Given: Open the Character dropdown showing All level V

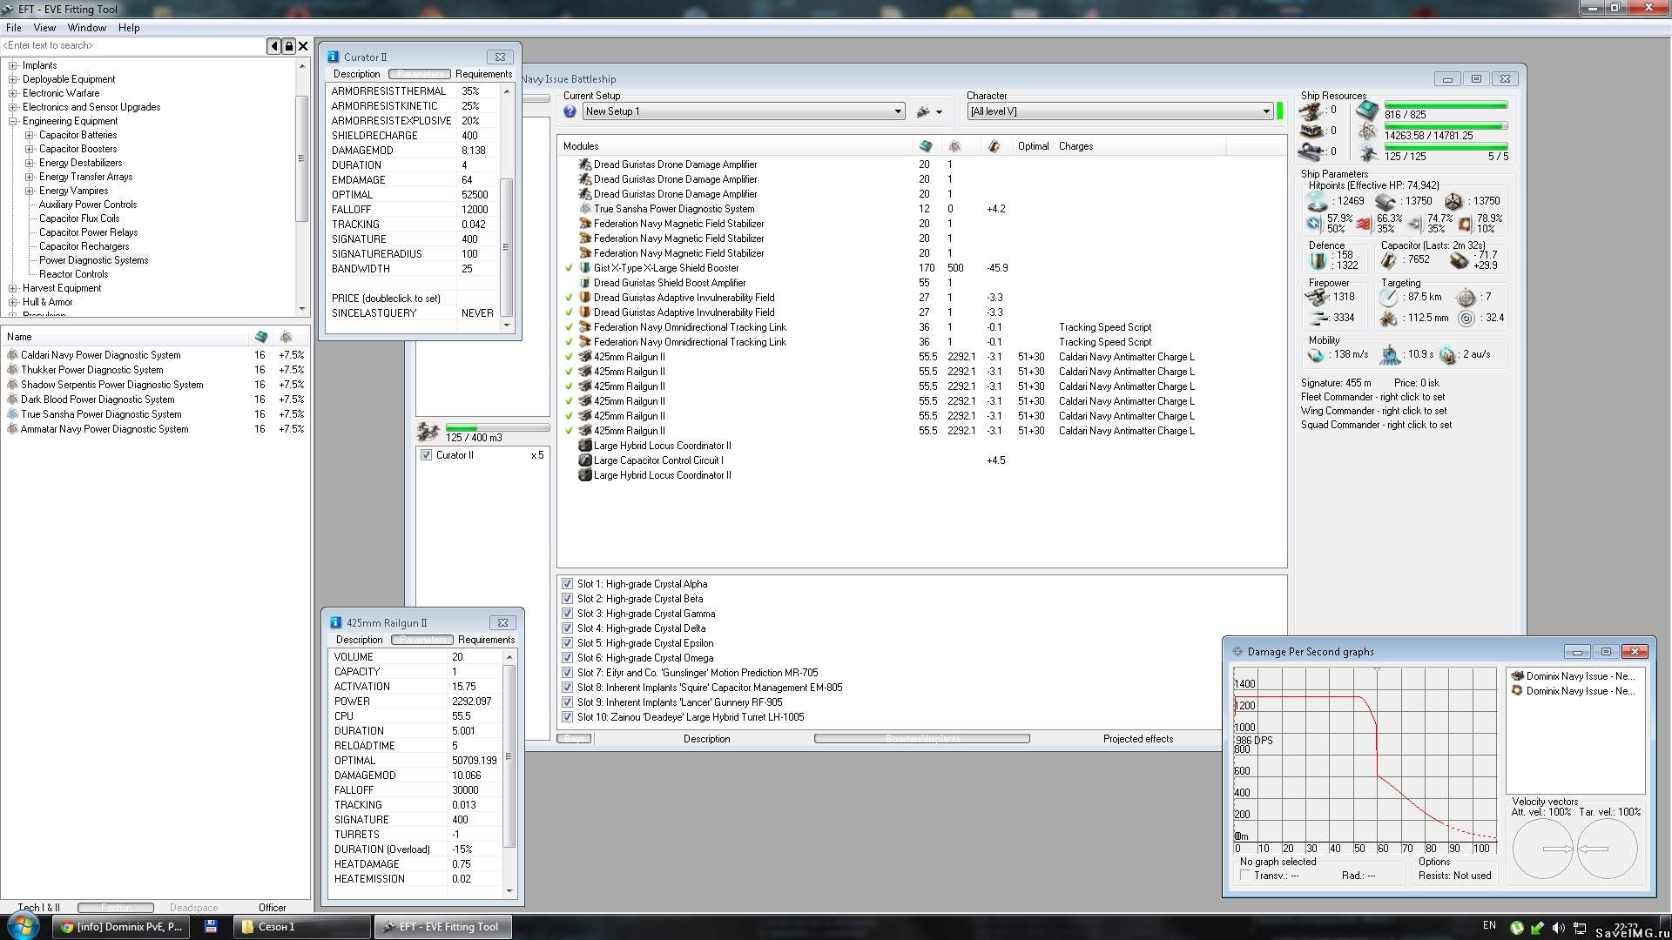Looking at the screenshot, I should pos(1121,111).
